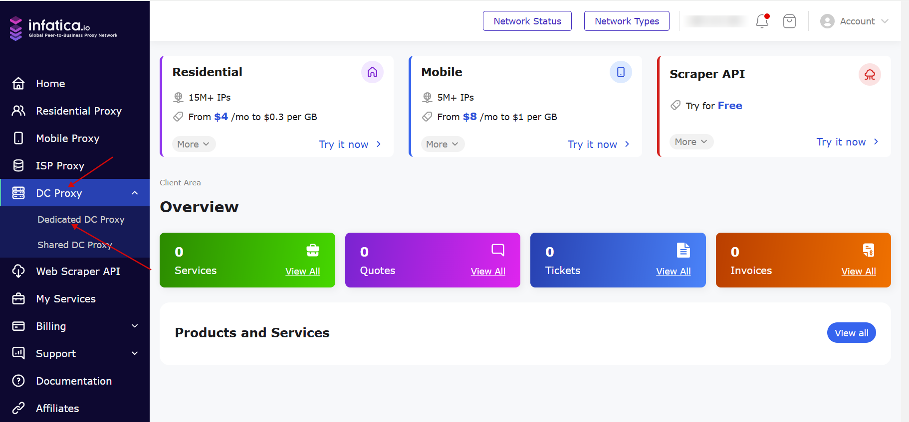Open ISP Proxy menu item

coord(75,165)
